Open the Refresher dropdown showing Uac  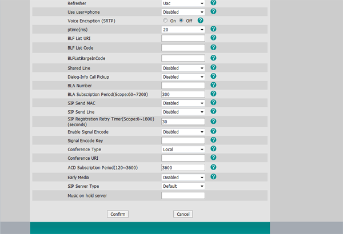(x=183, y=3)
